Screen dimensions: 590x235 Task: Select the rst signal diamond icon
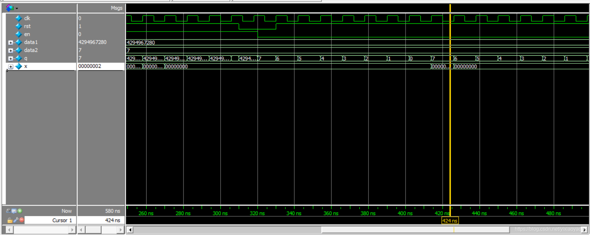(19, 26)
